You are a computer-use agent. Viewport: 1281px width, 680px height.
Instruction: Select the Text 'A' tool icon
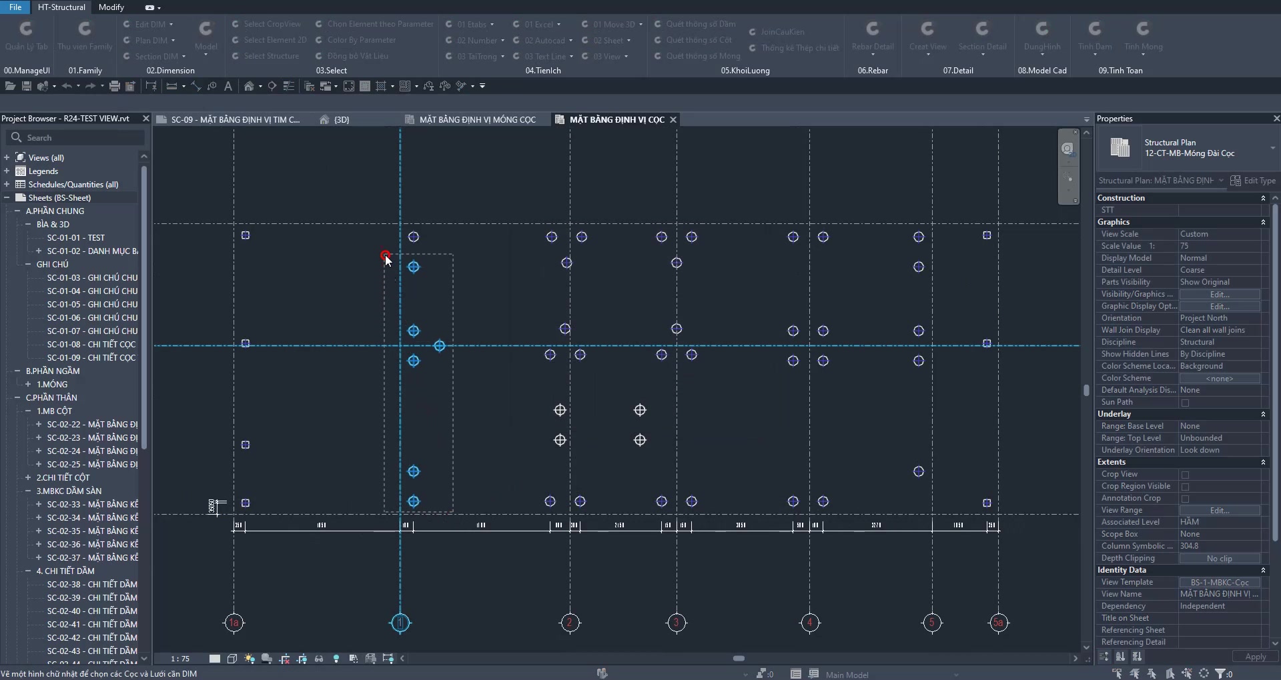tap(228, 86)
